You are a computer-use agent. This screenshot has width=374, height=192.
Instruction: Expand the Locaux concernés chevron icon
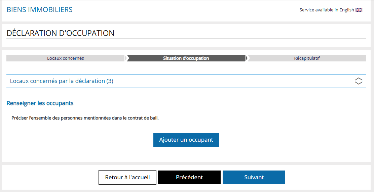pos(359,81)
